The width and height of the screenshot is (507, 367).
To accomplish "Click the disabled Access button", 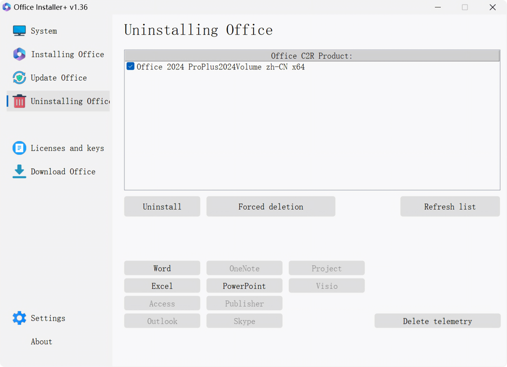I will (x=162, y=303).
